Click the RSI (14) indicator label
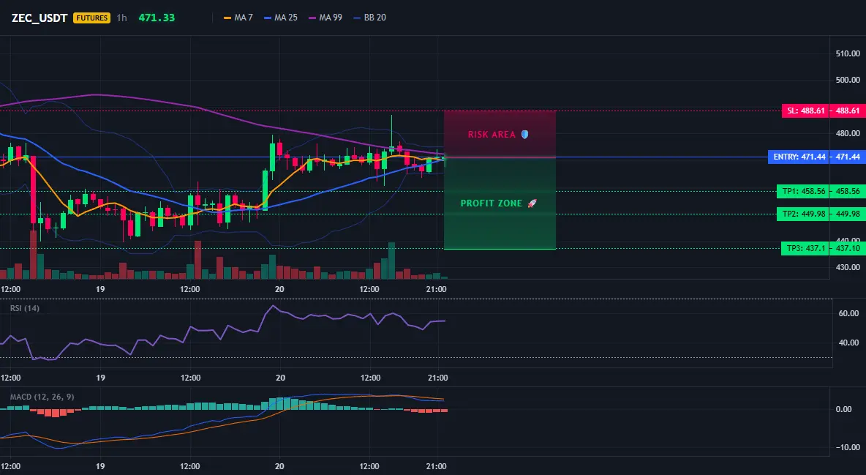 point(25,308)
